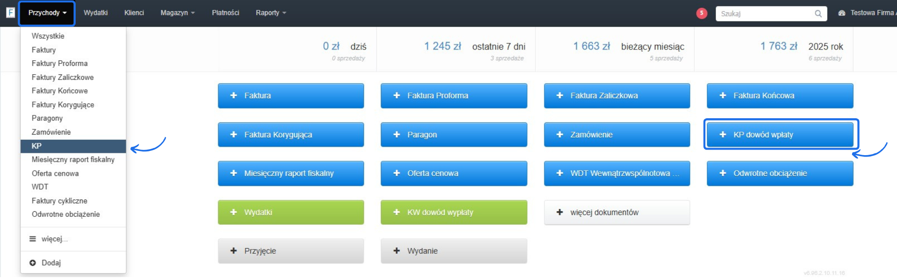Click the magnifier search icon
This screenshot has width=897, height=279.
coord(818,14)
